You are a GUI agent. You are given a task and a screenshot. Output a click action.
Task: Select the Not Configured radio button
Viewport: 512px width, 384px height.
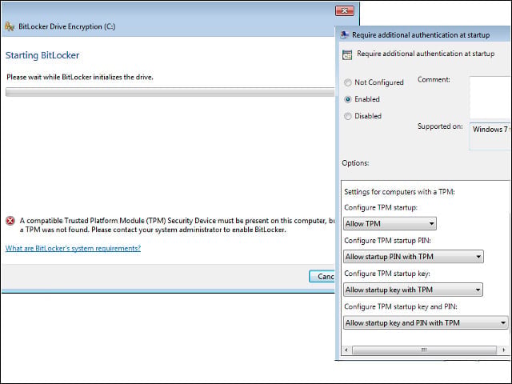[x=348, y=82]
